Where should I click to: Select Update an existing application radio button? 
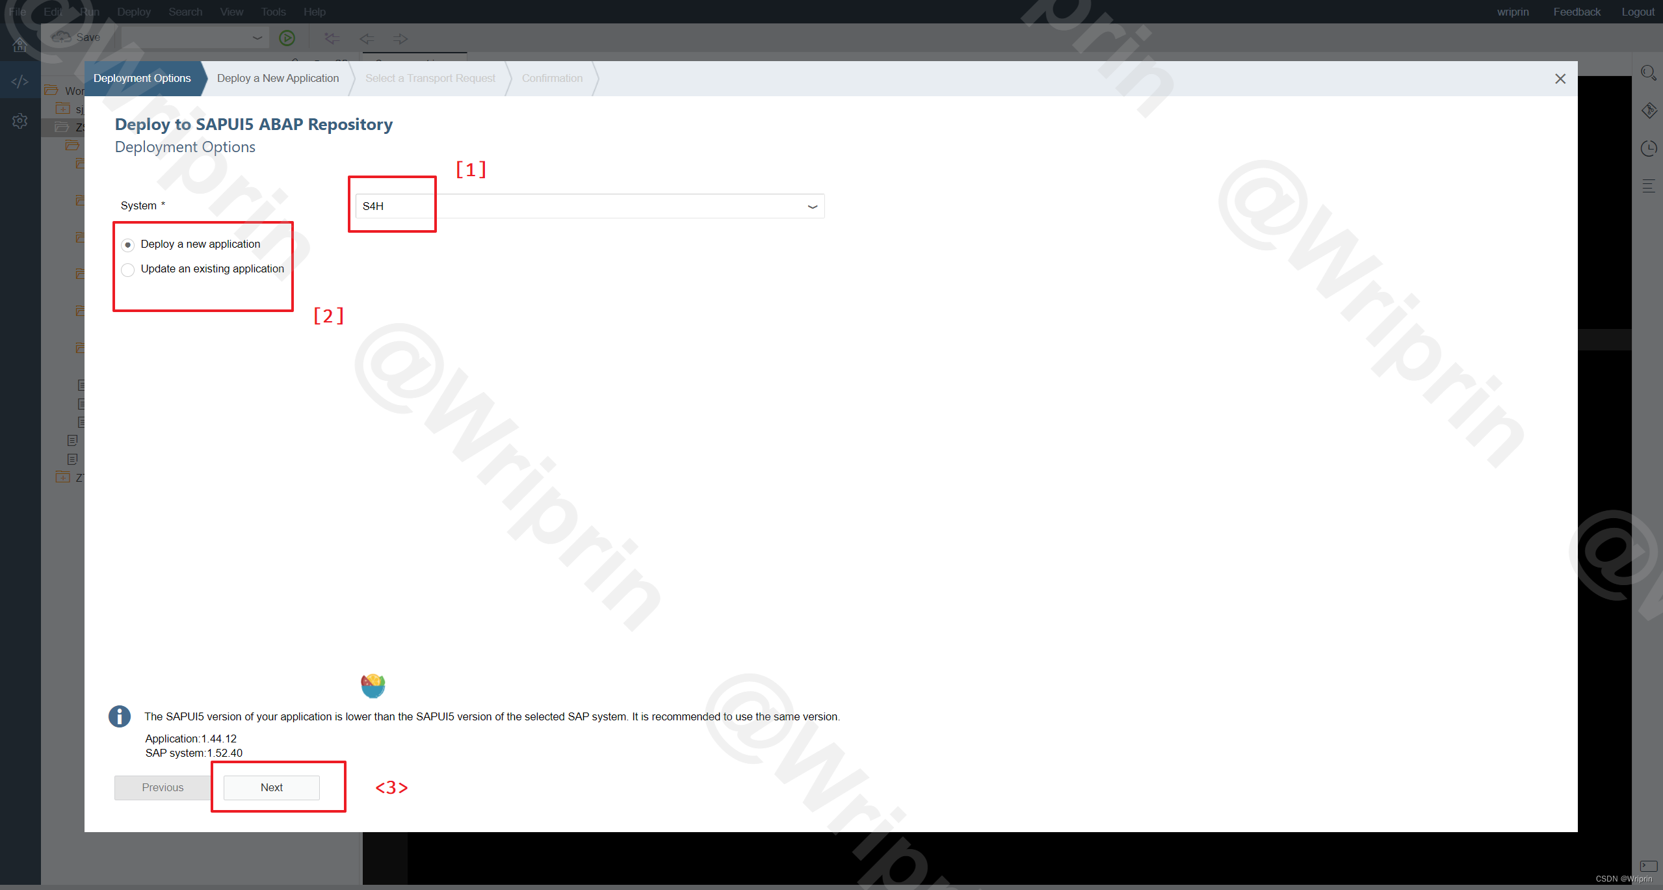[x=127, y=268]
